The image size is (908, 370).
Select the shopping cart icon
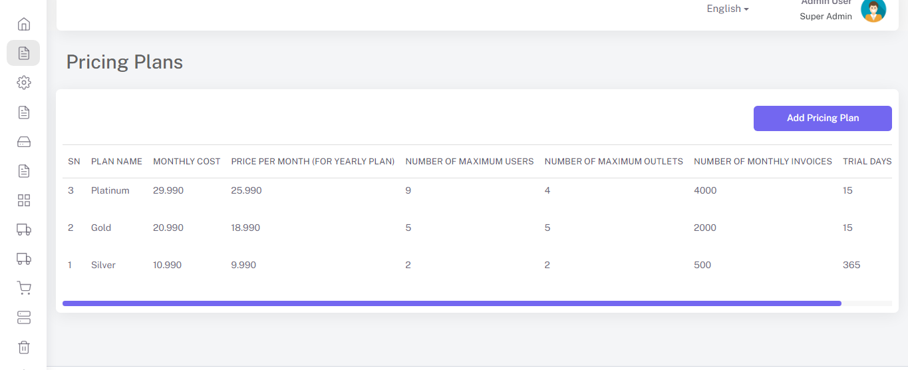(x=24, y=288)
